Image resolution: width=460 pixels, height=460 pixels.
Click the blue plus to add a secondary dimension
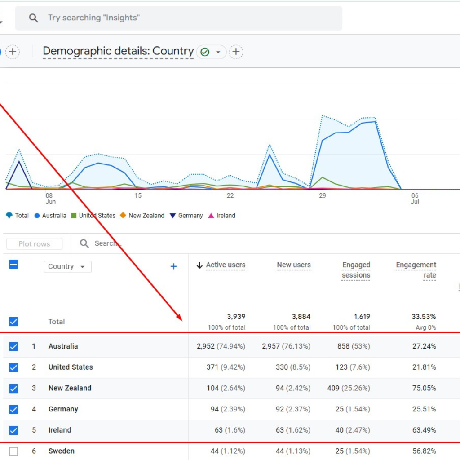(x=173, y=266)
